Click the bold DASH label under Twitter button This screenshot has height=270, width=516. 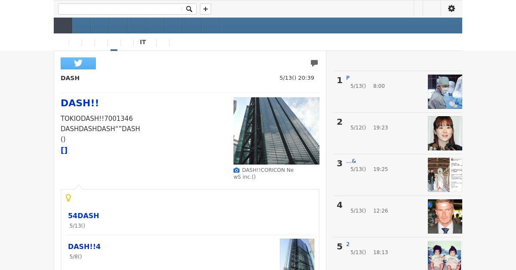[x=70, y=78]
